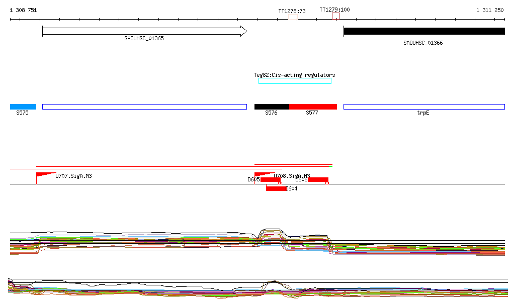Click the TT1279:100 terminator box
The height and width of the screenshot is (307, 515).
point(335,16)
